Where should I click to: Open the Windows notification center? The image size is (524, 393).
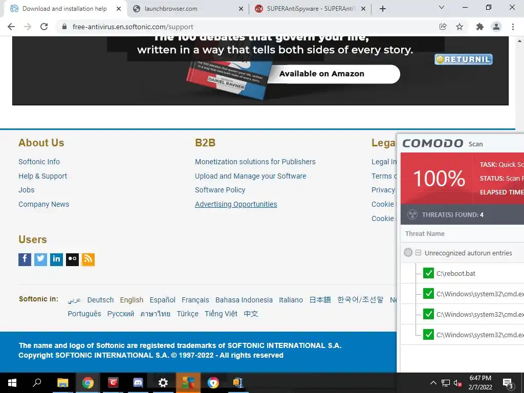(x=508, y=383)
